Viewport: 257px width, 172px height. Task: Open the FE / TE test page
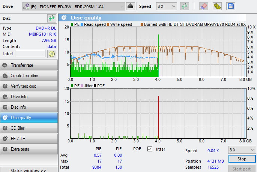tap(29, 139)
